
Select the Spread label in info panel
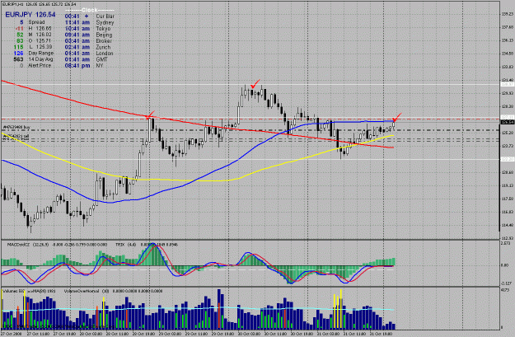tap(36, 22)
